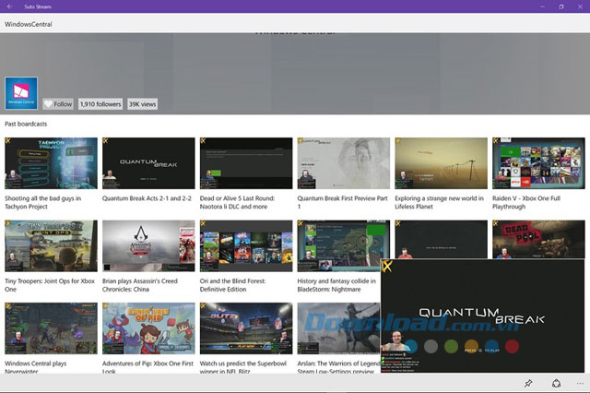Click 'Shooting all the bad guys' title
Screen dimensions: 590x393
coord(43,203)
